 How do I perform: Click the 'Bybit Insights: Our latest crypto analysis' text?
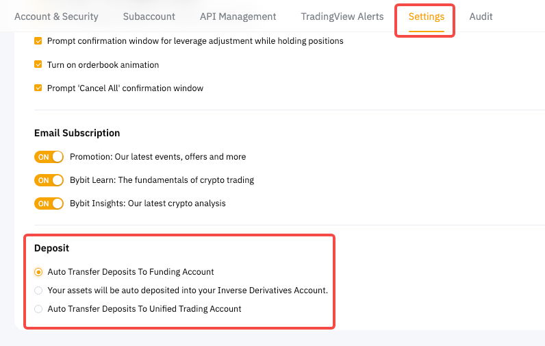pyautogui.click(x=147, y=203)
